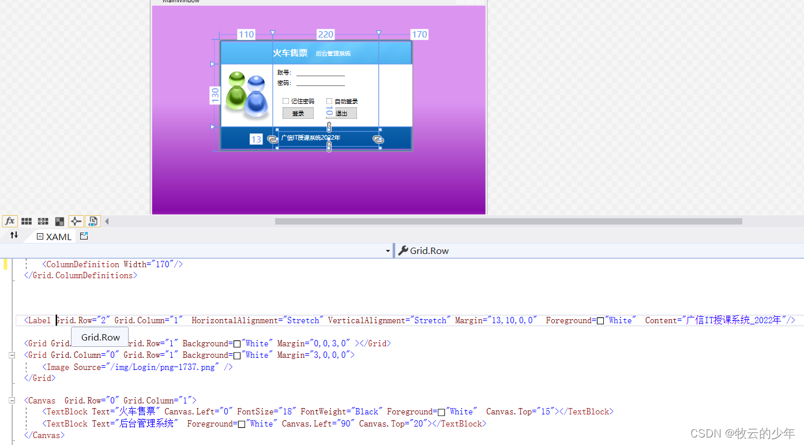Toggle snap to gridlines icon
The height and width of the screenshot is (445, 804).
pos(43,221)
